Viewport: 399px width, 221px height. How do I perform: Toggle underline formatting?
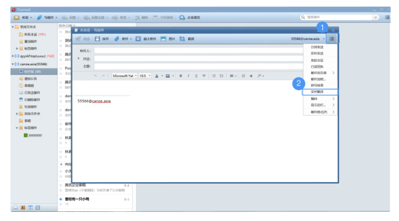196,76
